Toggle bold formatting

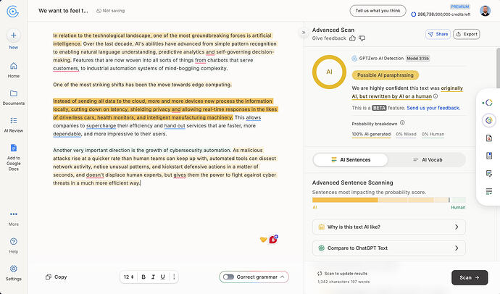coord(143,277)
